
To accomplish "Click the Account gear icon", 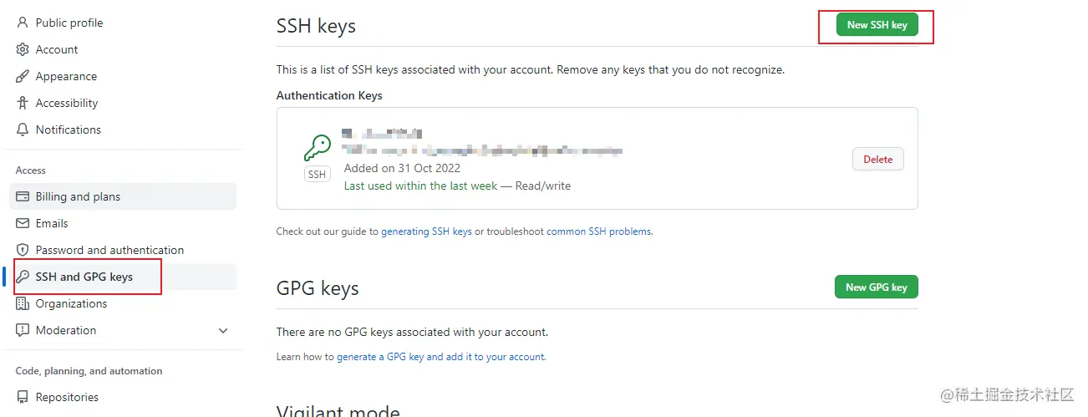I will coord(23,49).
